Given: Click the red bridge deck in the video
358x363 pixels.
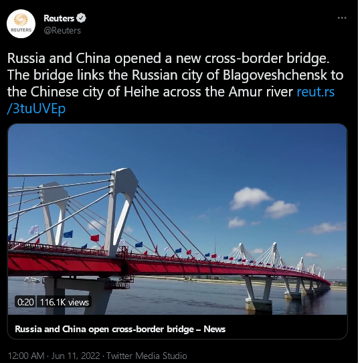Looking at the screenshot, I should (x=162, y=265).
